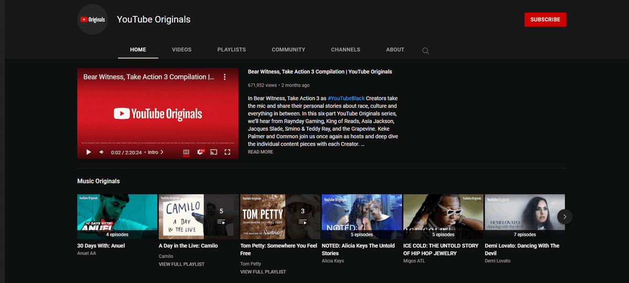Visit the Demi Lovato channel link
This screenshot has width=629, height=283.
[x=497, y=261]
